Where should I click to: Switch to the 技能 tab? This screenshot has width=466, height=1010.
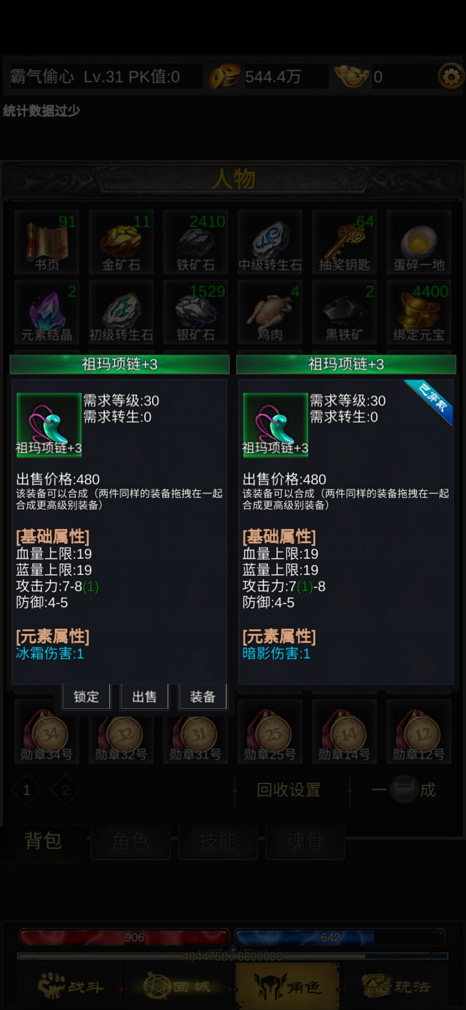point(217,841)
